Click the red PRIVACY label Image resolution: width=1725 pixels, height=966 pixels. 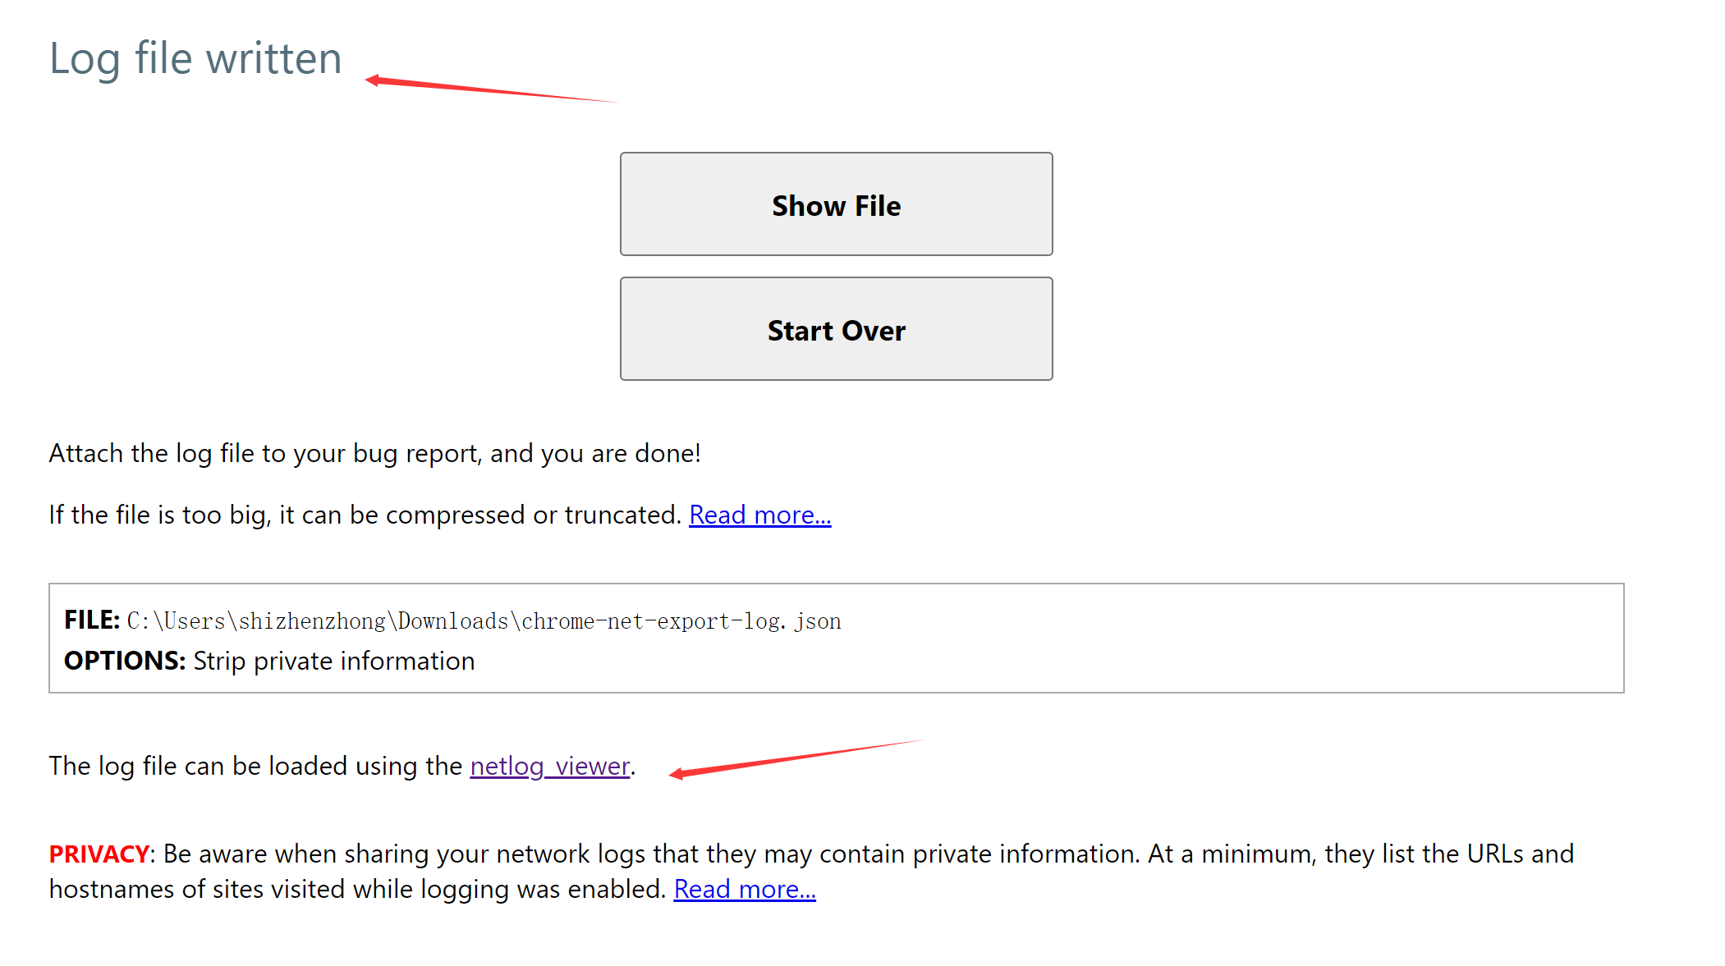pos(99,854)
